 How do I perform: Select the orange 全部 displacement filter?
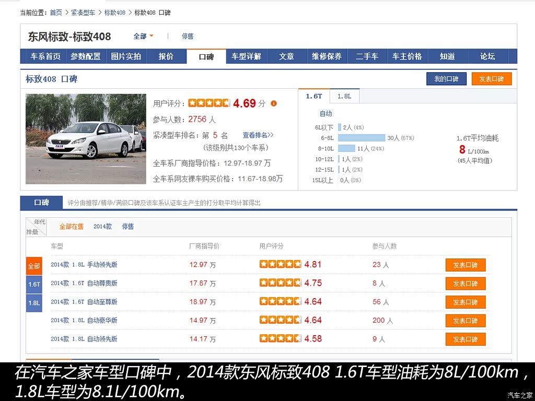34,266
